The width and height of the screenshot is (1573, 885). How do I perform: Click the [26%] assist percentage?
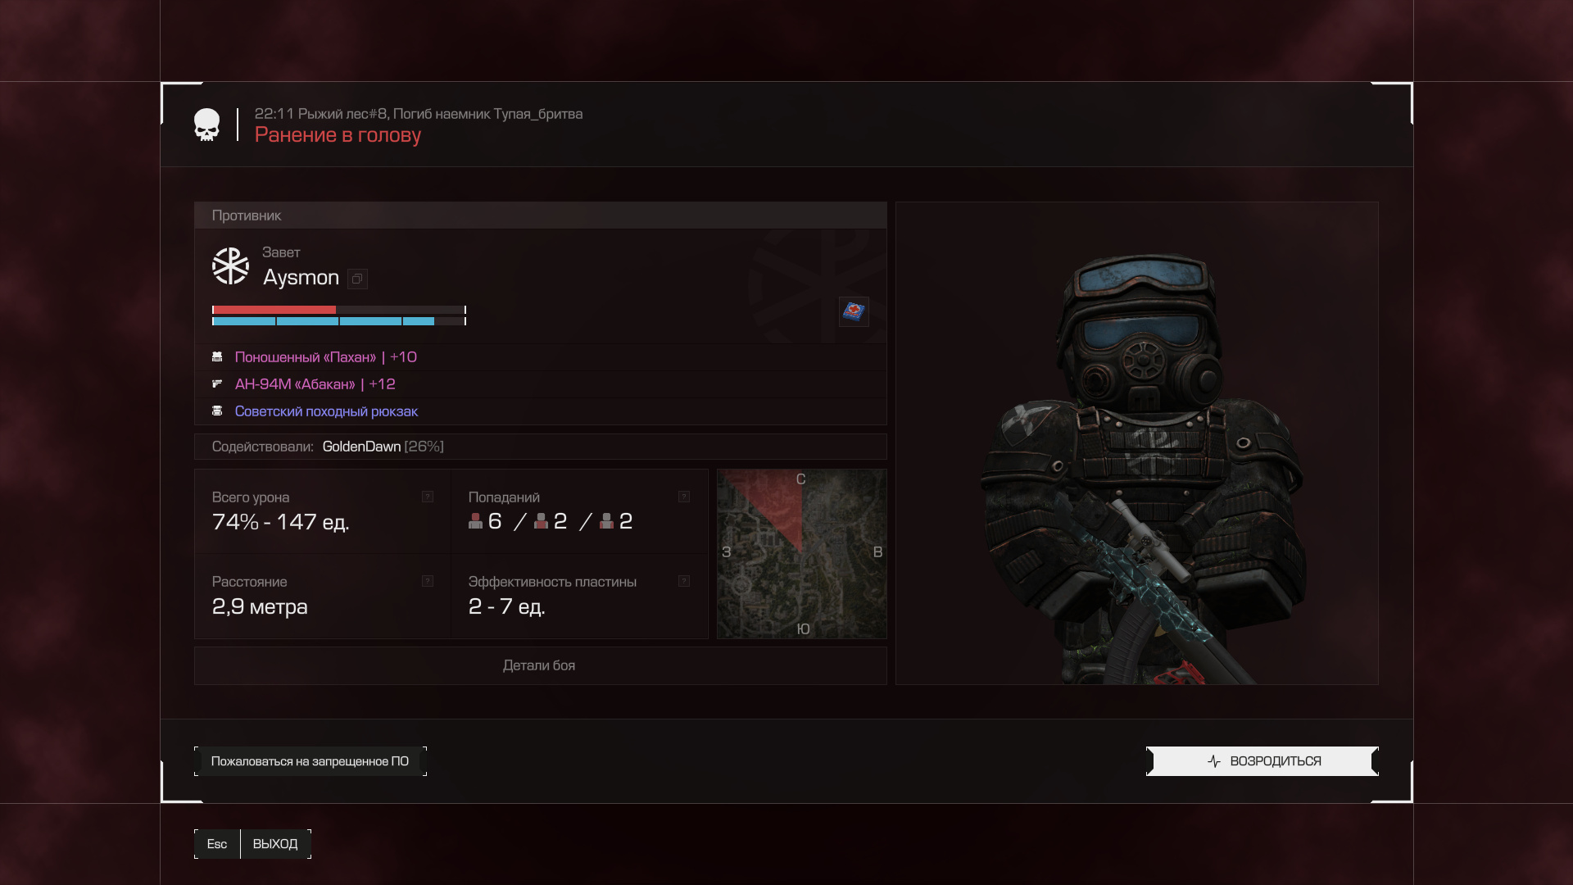424,447
